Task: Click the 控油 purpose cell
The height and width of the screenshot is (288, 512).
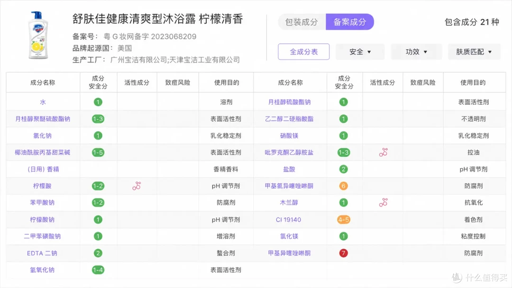Action: pos(474,153)
